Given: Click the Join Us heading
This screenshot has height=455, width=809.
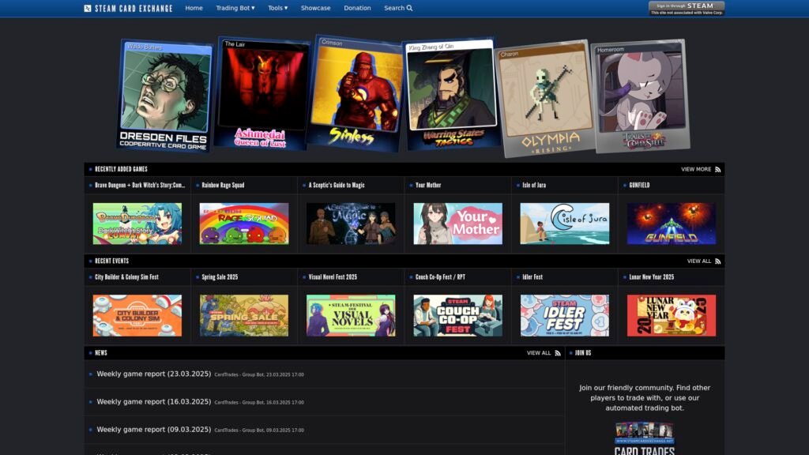Looking at the screenshot, I should coord(583,353).
